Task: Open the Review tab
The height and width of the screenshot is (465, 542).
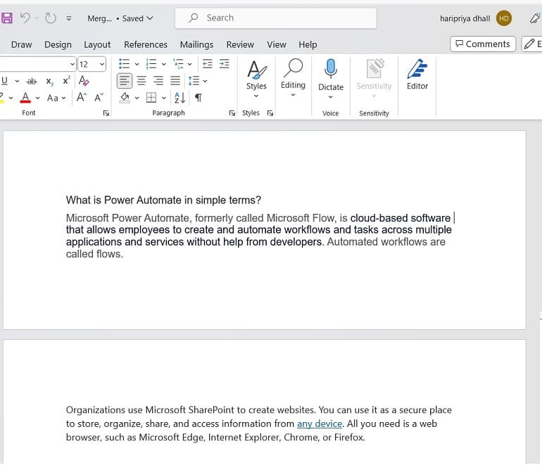Action: [x=240, y=44]
